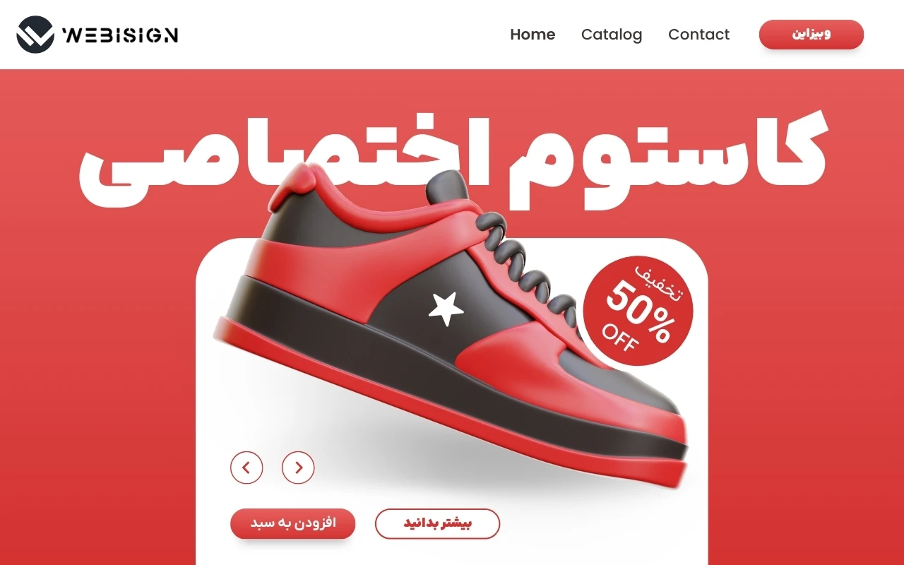Image resolution: width=904 pixels, height=565 pixels.
Task: Click the 50% OFF discount badge
Action: [x=638, y=311]
